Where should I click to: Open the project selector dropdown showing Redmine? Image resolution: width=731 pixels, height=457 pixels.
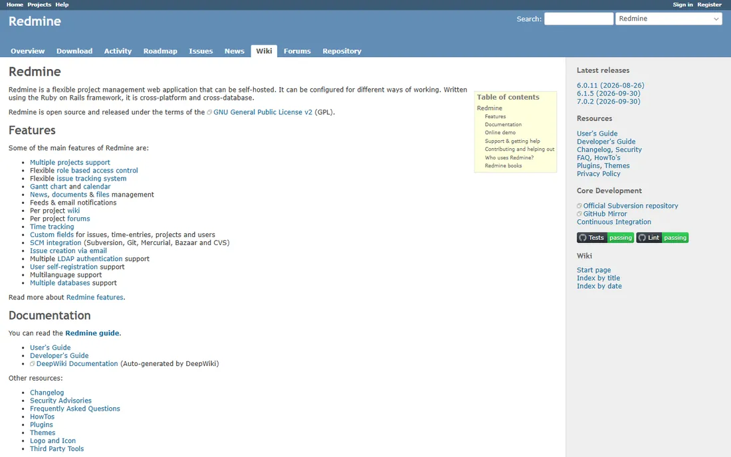click(669, 19)
